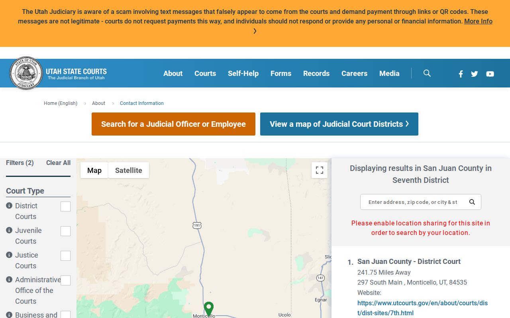Click the chevron under the scam alert

tap(255, 31)
